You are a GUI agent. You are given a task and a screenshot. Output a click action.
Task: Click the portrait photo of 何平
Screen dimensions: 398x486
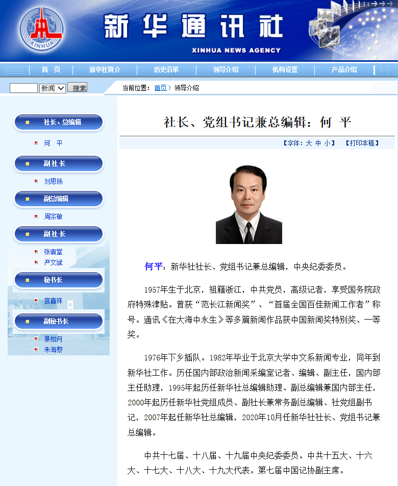click(x=248, y=205)
